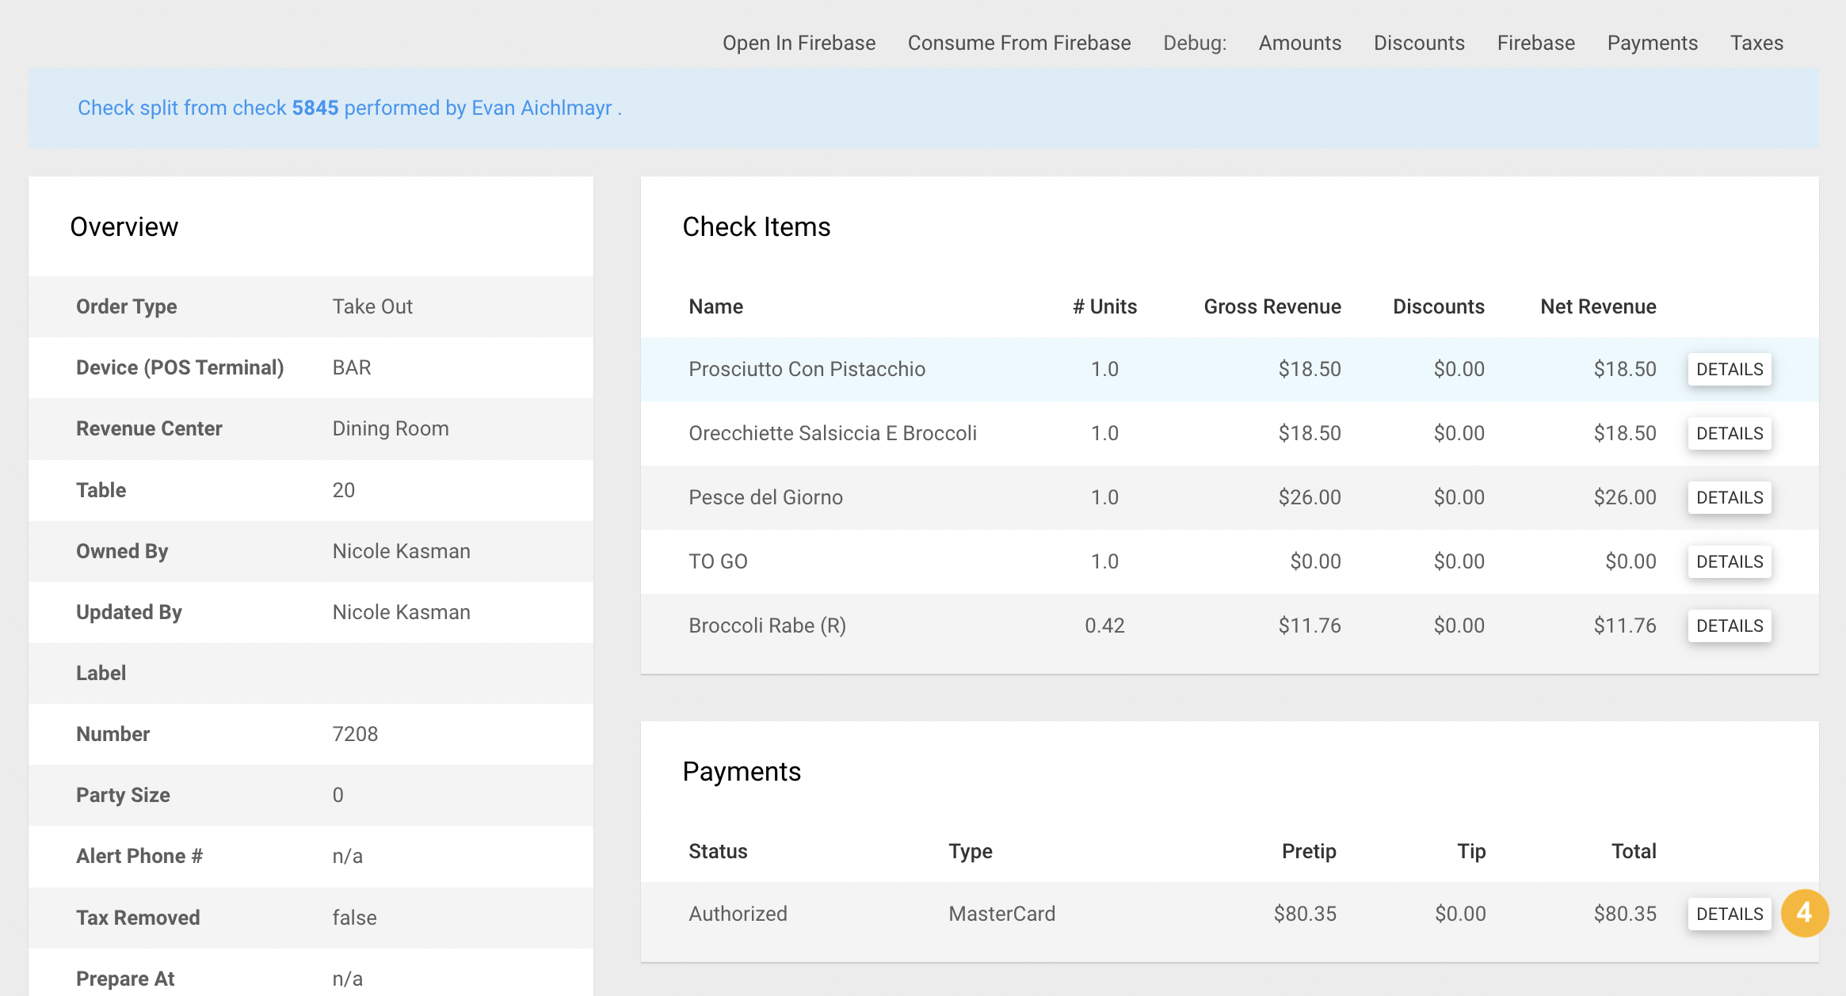Select the check number 7208
Image resolution: width=1846 pixels, height=996 pixels.
(x=355, y=734)
